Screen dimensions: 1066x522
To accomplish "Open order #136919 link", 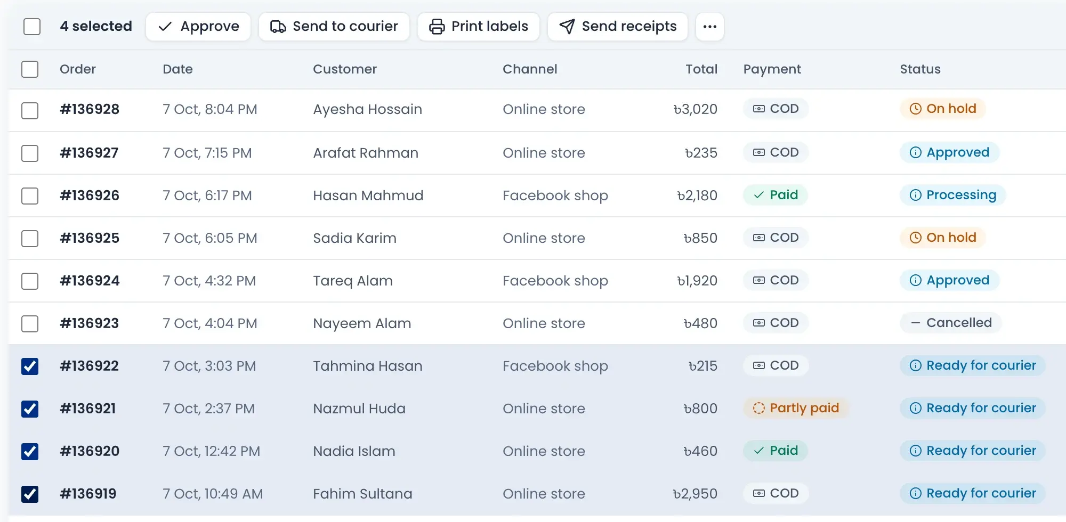I will pyautogui.click(x=88, y=494).
